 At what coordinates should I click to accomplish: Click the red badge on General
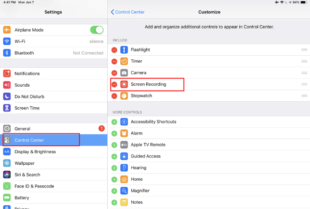(102, 128)
